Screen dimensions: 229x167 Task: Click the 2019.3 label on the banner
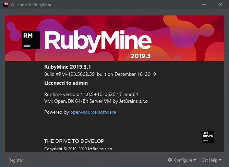point(141,56)
